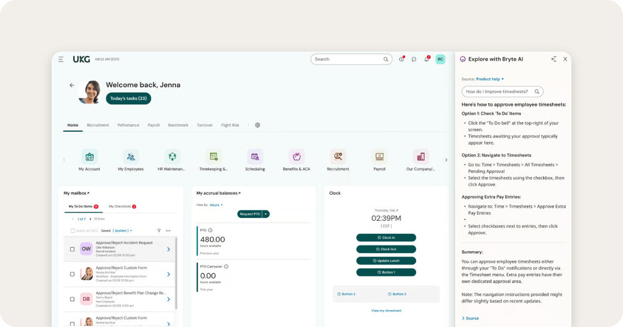Expand the Neena Kochhar Custom Form created 07/18 chevron
The image size is (623, 327).
169,274
